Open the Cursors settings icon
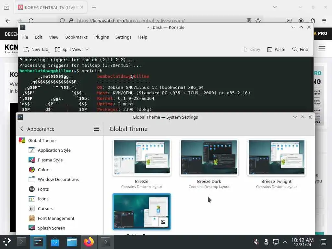 coord(32,208)
